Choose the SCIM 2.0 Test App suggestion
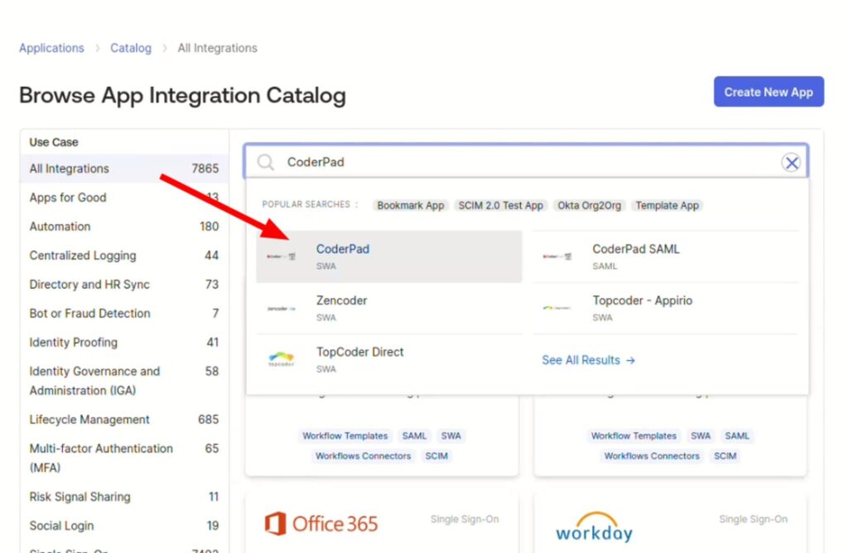The height and width of the screenshot is (553, 848). [x=501, y=205]
